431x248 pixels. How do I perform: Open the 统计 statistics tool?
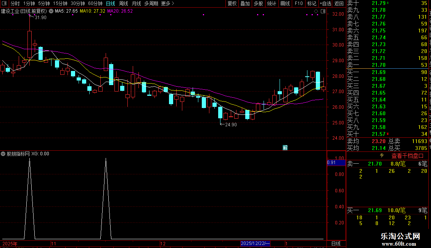click(x=272, y=3)
